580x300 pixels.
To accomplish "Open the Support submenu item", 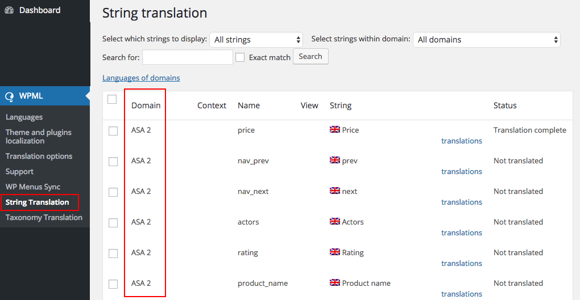I will coord(19,172).
